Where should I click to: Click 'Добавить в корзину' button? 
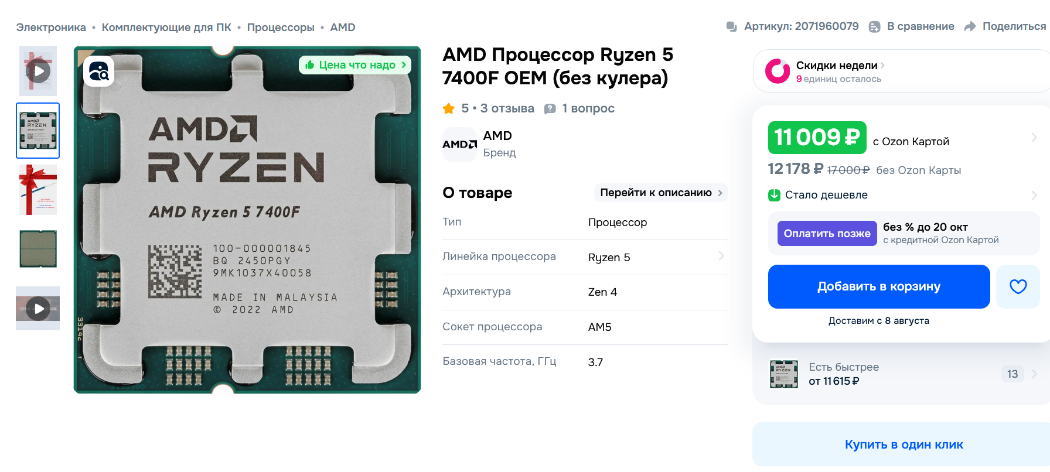pos(879,286)
